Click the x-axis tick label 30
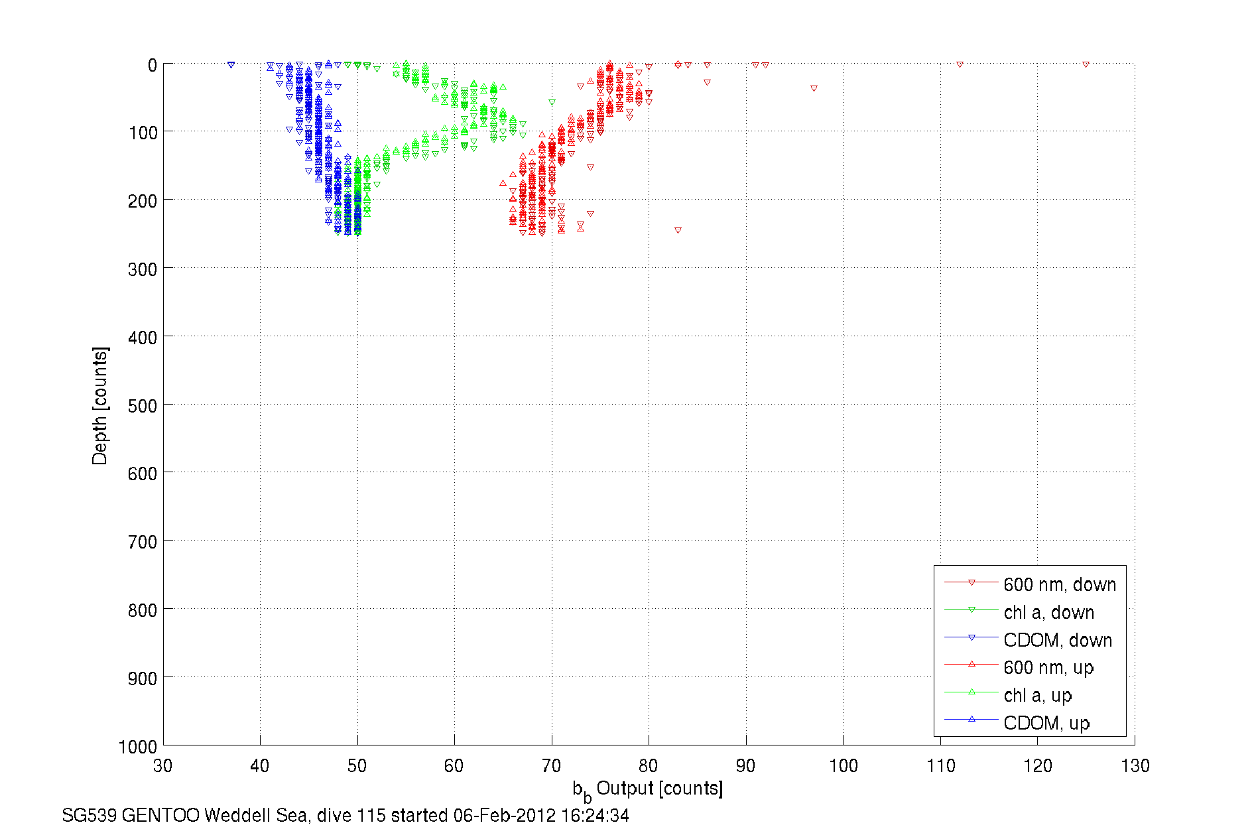This screenshot has height=837, width=1254. point(163,766)
